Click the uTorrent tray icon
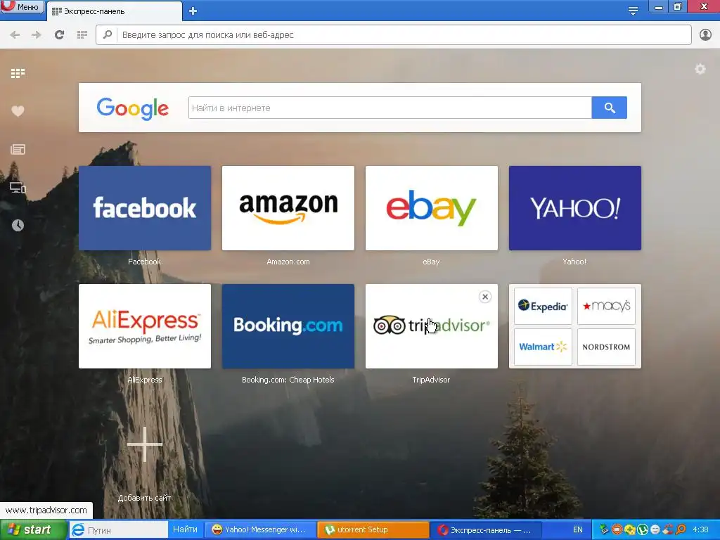The width and height of the screenshot is (720, 540). click(643, 529)
